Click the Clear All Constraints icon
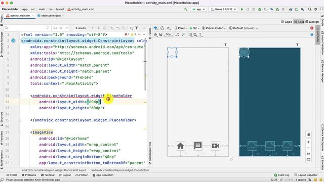This screenshot has width=324, height=182. (177, 35)
